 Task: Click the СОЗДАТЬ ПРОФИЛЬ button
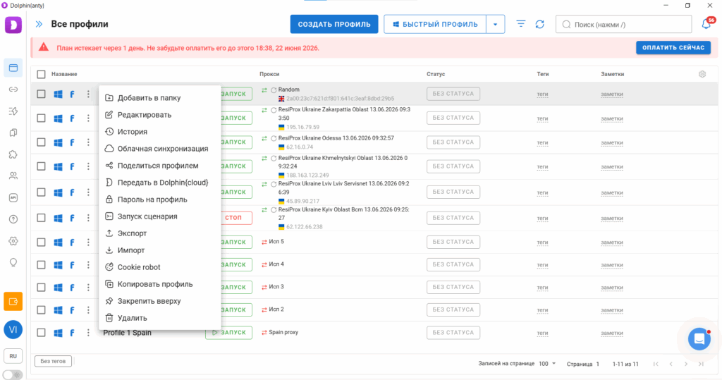[334, 25]
